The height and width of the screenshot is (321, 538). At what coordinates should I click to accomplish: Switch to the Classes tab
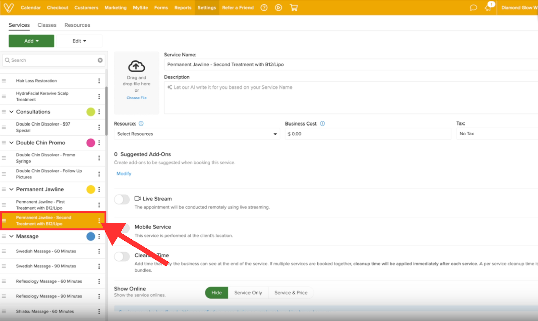point(47,25)
